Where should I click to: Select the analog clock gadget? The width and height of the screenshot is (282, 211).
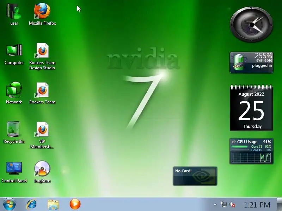point(251,25)
